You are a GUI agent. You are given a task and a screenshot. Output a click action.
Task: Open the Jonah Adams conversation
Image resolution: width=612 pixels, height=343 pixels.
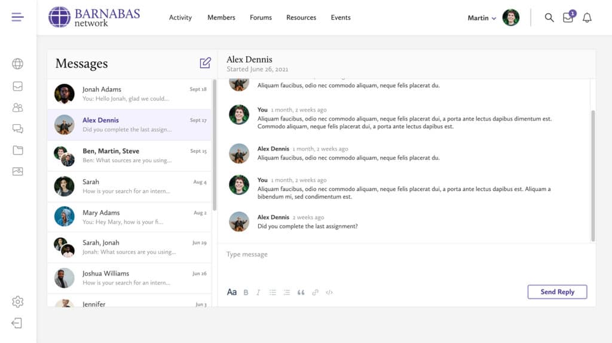pyautogui.click(x=129, y=94)
